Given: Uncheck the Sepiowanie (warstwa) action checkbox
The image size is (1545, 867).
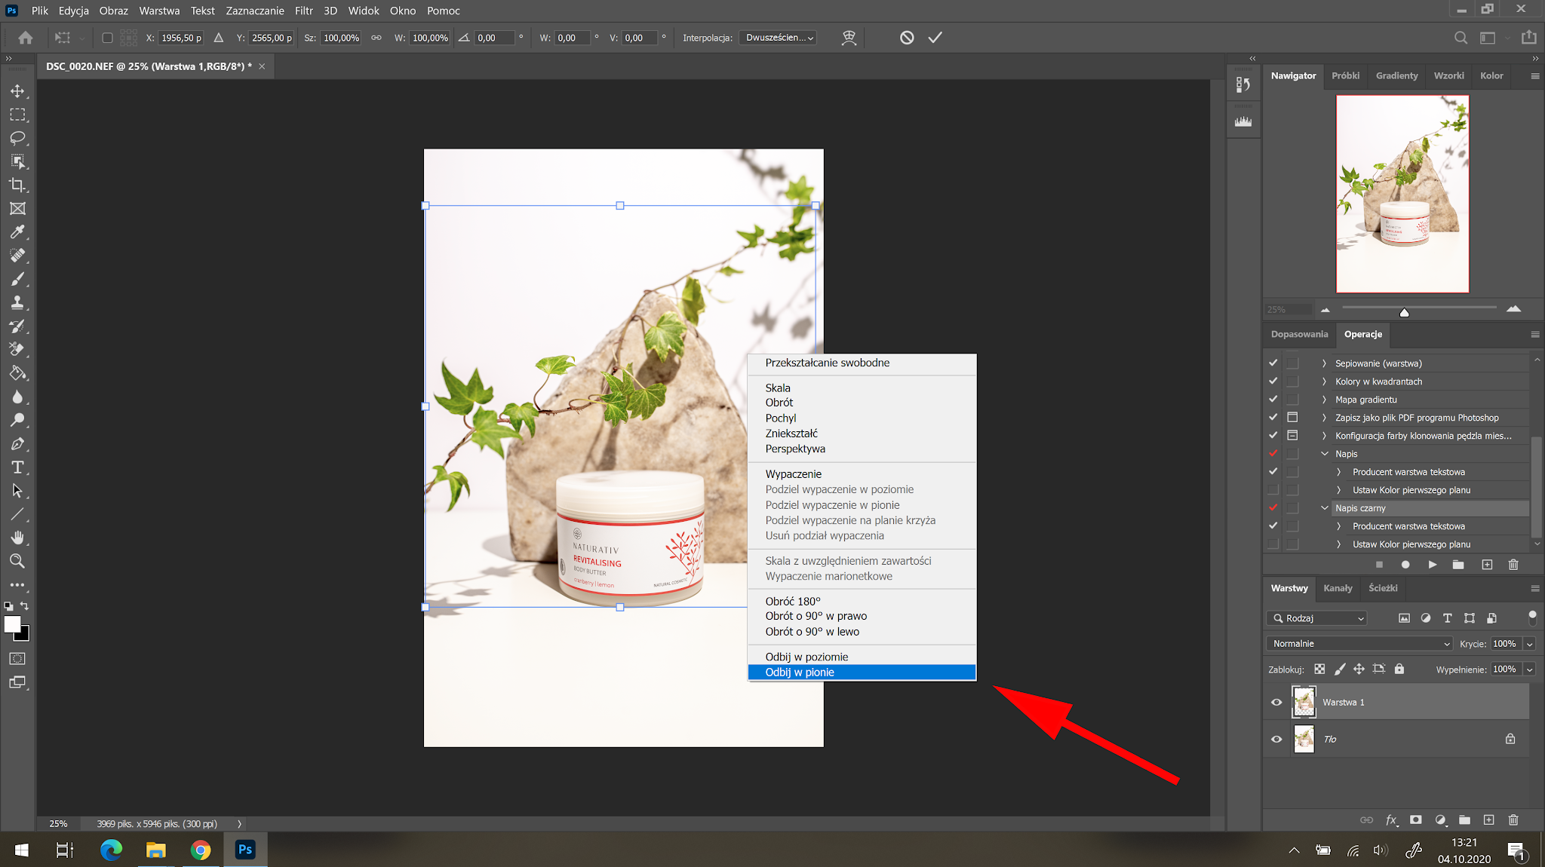Looking at the screenshot, I should (x=1273, y=363).
